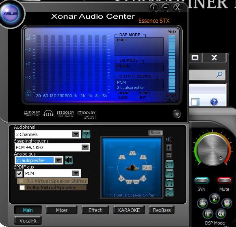Select the Music DSP mode note icon
This screenshot has height=227, width=236.
tap(214, 198)
